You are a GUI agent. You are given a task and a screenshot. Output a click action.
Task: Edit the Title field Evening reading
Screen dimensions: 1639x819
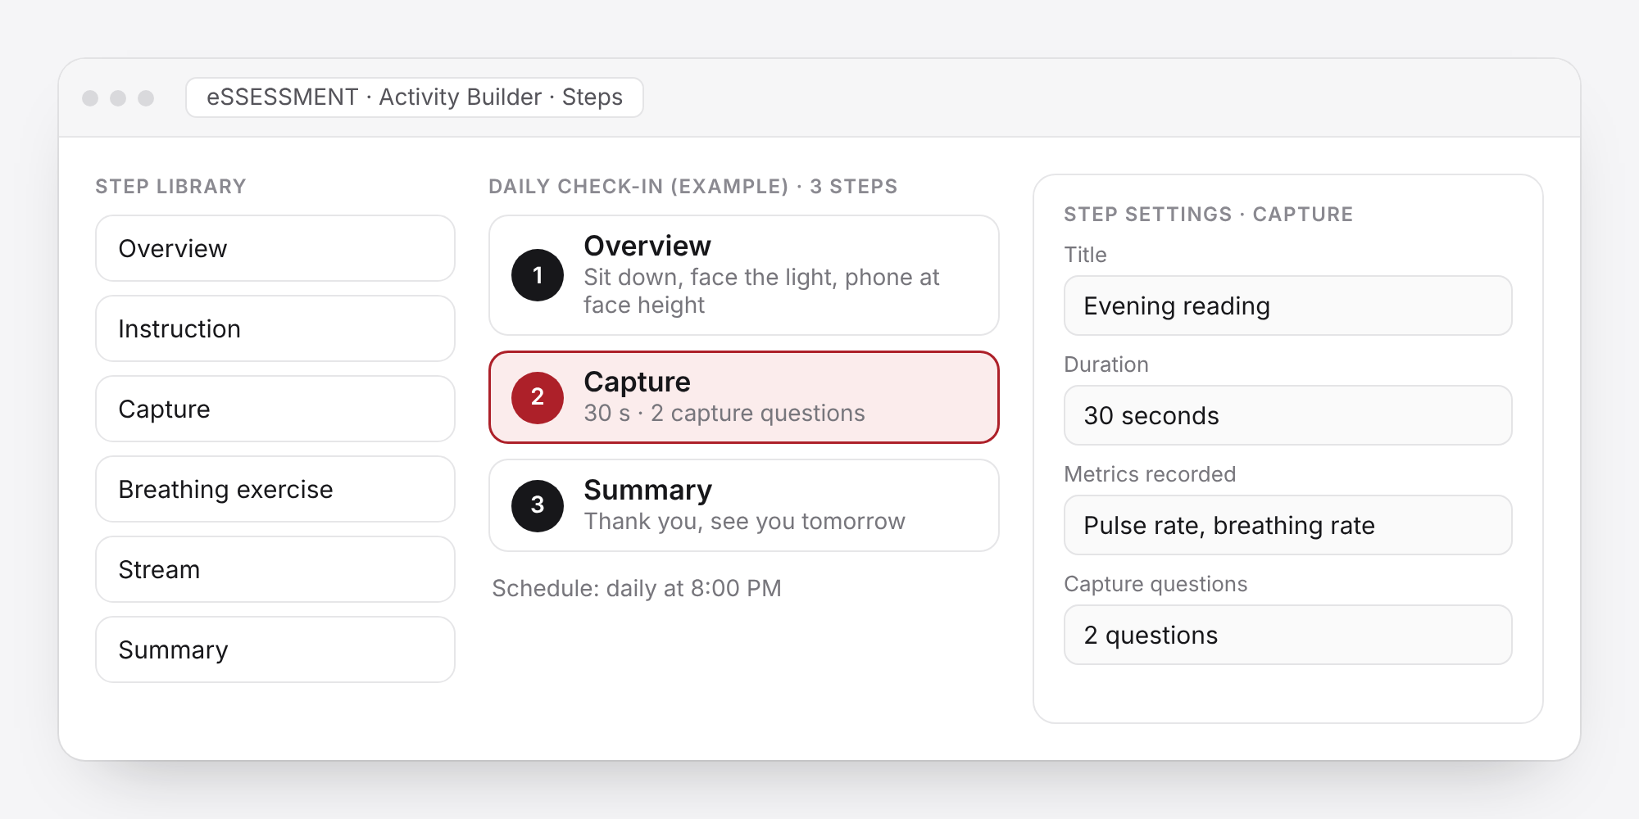[1288, 305]
